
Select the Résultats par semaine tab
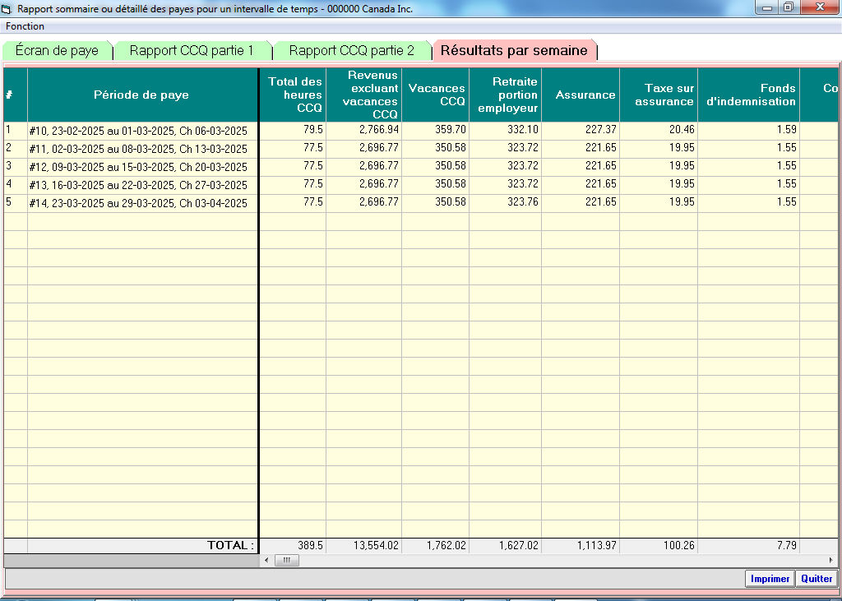pyautogui.click(x=514, y=51)
